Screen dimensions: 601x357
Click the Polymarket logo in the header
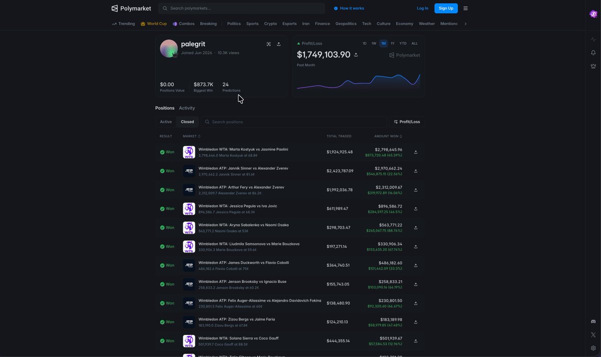click(x=131, y=8)
